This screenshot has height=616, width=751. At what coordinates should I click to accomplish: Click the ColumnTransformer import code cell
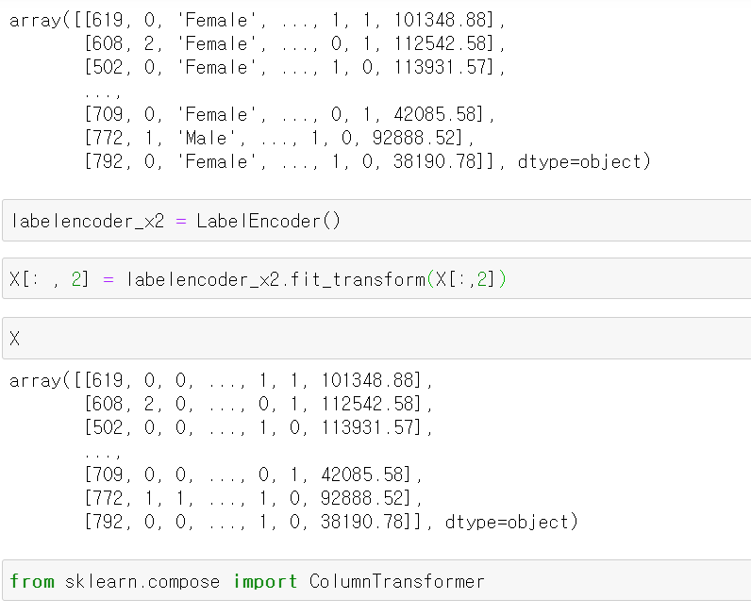click(376, 580)
